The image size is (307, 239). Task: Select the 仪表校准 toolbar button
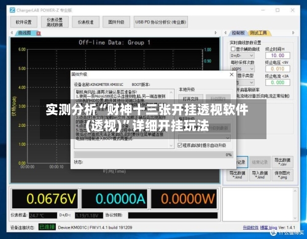coord(85,22)
